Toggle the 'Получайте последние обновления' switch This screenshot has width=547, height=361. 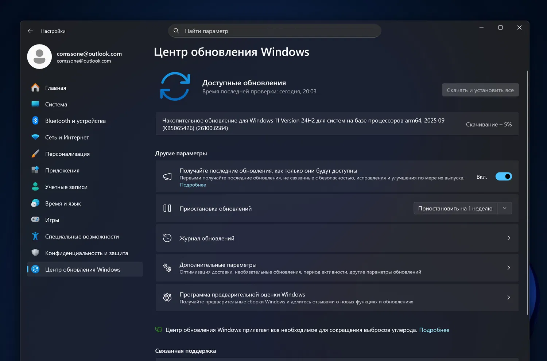[x=504, y=176]
